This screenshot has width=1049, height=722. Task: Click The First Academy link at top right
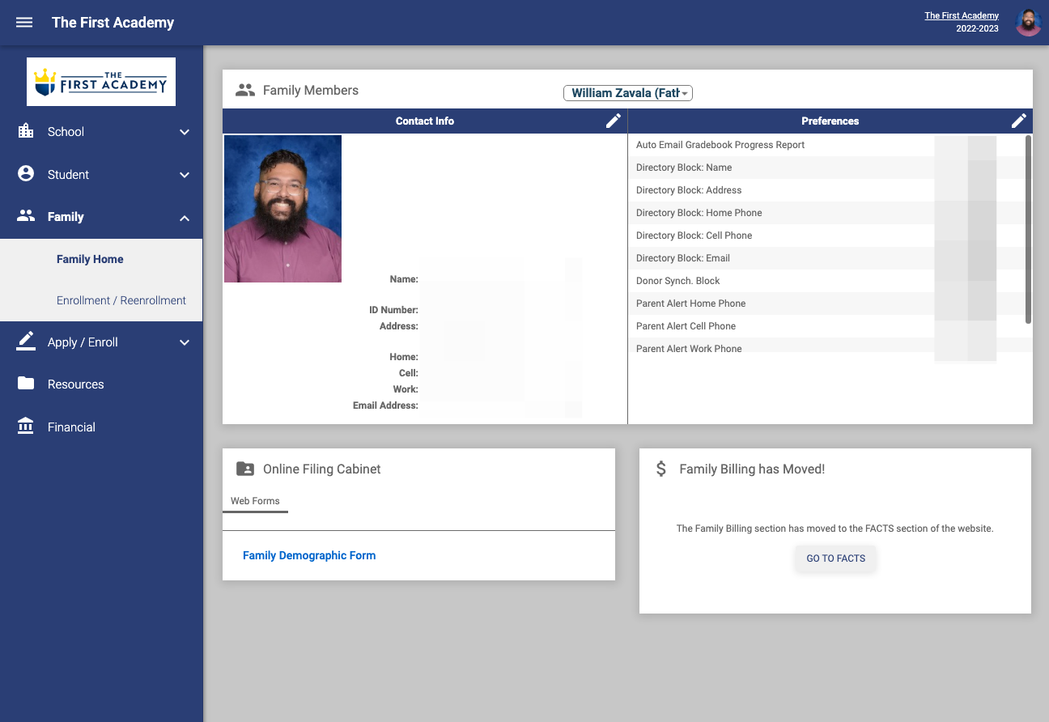tap(962, 15)
